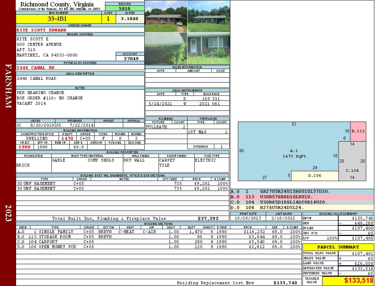This screenshot has height=286, width=375.
Task: Select the acres value 3.1840
Action: pos(130,19)
